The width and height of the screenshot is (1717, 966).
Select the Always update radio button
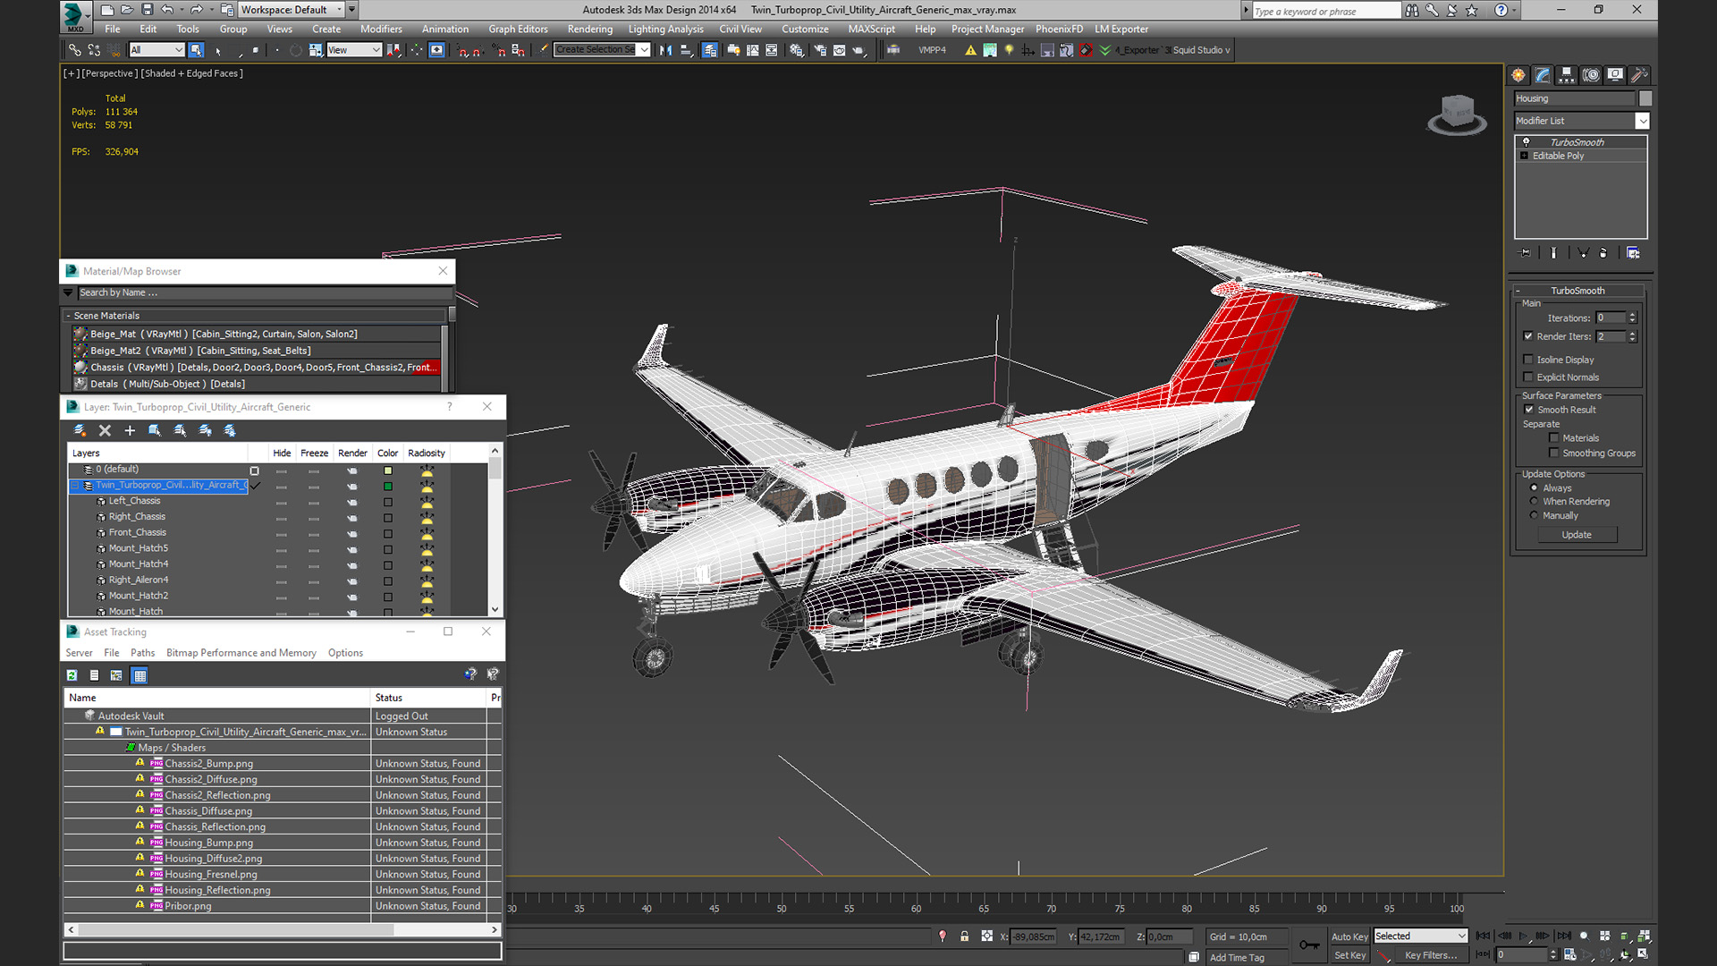coord(1535,488)
